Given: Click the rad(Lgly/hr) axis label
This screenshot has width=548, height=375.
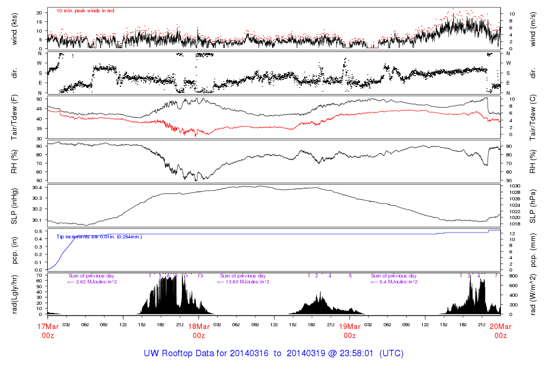Looking at the screenshot, I should [14, 294].
